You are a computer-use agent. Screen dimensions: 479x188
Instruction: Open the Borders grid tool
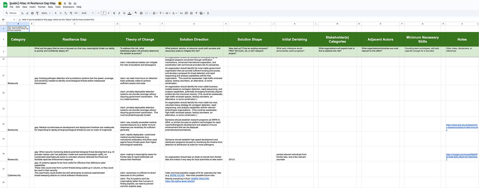(141, 13)
